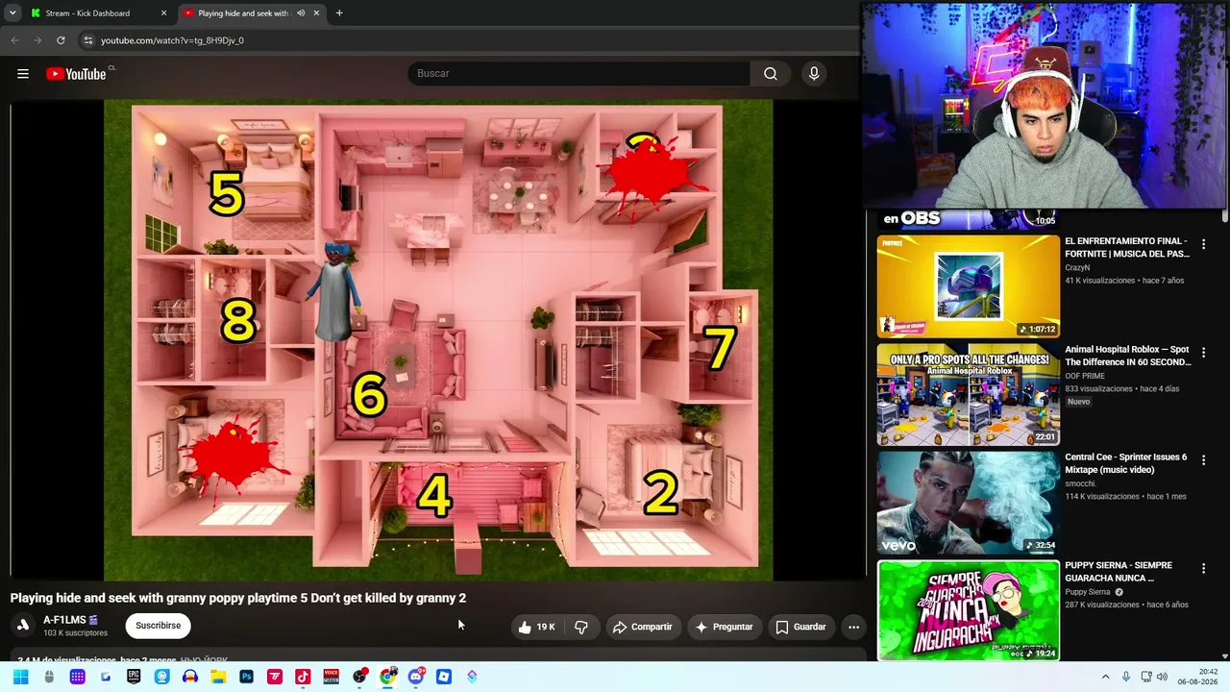Subscribe to A-F1LMS with Suscribirse
Image resolution: width=1230 pixels, height=692 pixels.
pos(158,626)
